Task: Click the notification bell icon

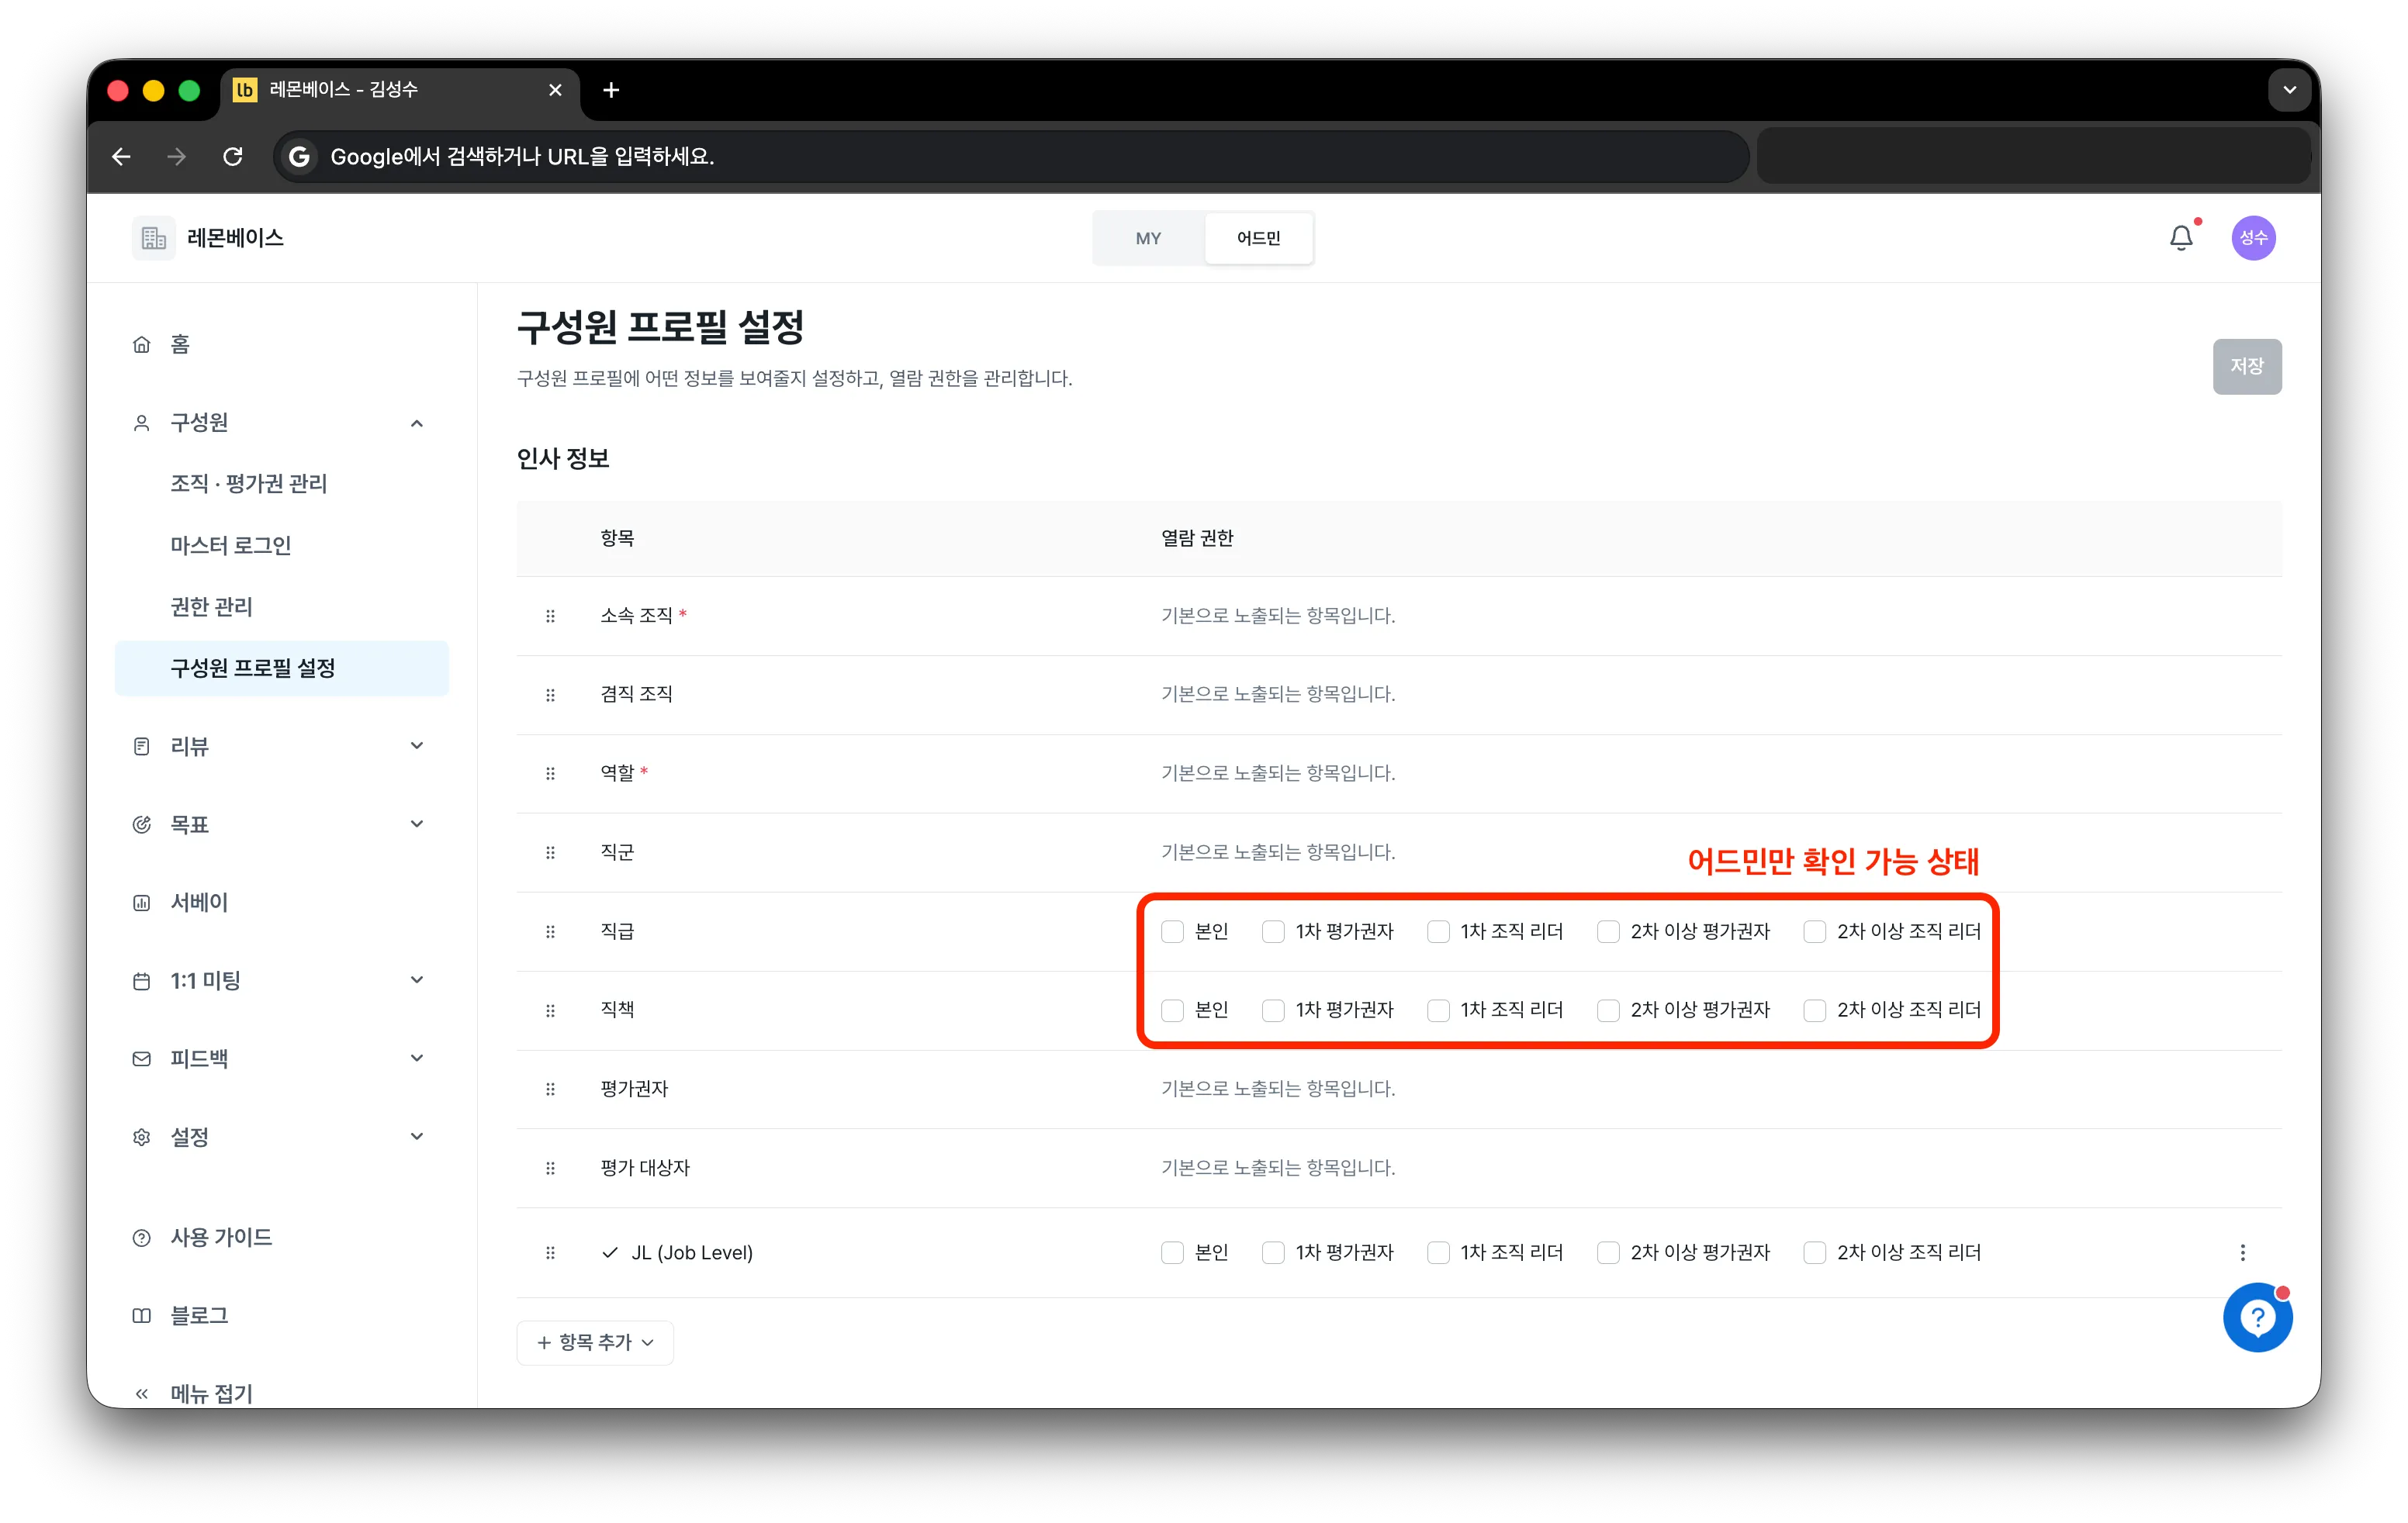Action: point(2181,238)
